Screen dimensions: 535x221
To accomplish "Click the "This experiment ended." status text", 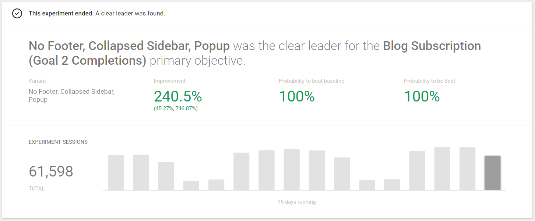I will [61, 14].
